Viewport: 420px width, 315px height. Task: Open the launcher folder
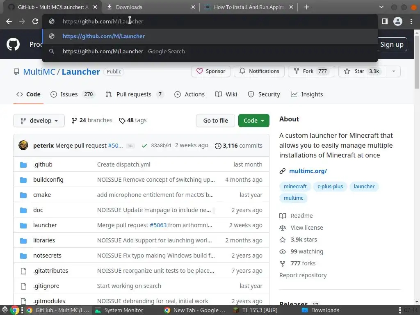click(x=45, y=225)
